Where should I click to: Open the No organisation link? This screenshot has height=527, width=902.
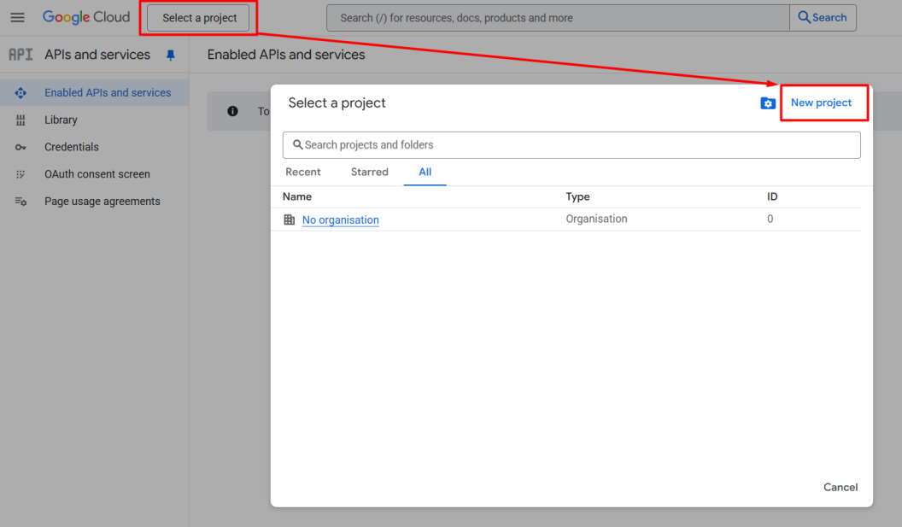tap(341, 220)
